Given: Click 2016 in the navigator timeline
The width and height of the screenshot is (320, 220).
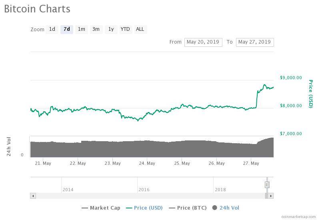Looking at the screenshot, I should pyautogui.click(x=144, y=190).
